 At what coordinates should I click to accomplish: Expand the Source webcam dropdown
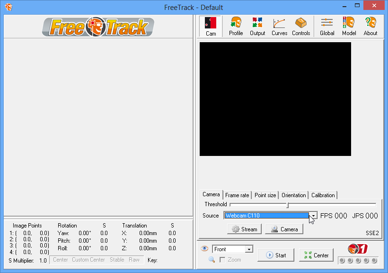coord(313,216)
